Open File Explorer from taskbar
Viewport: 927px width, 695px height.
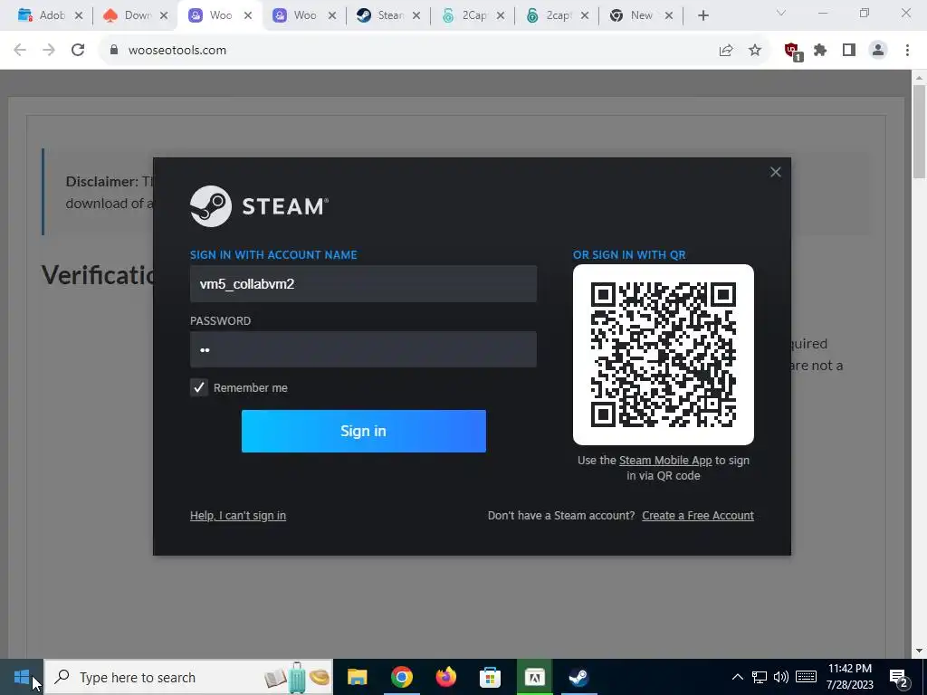[x=357, y=677]
